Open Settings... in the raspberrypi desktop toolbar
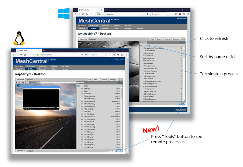 point(114,80)
